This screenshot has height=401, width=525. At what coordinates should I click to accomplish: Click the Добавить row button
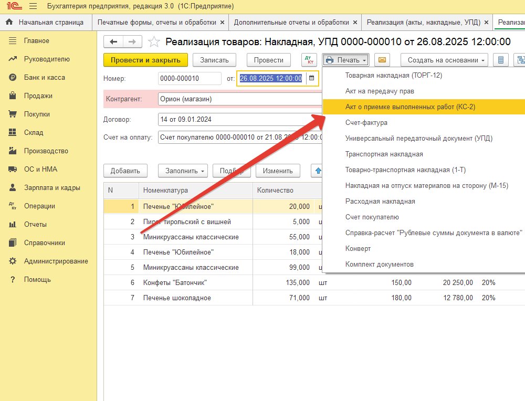click(125, 171)
